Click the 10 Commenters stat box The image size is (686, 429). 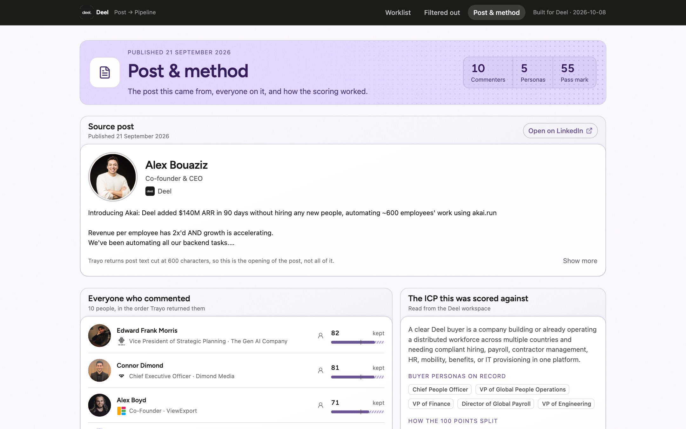(x=488, y=72)
